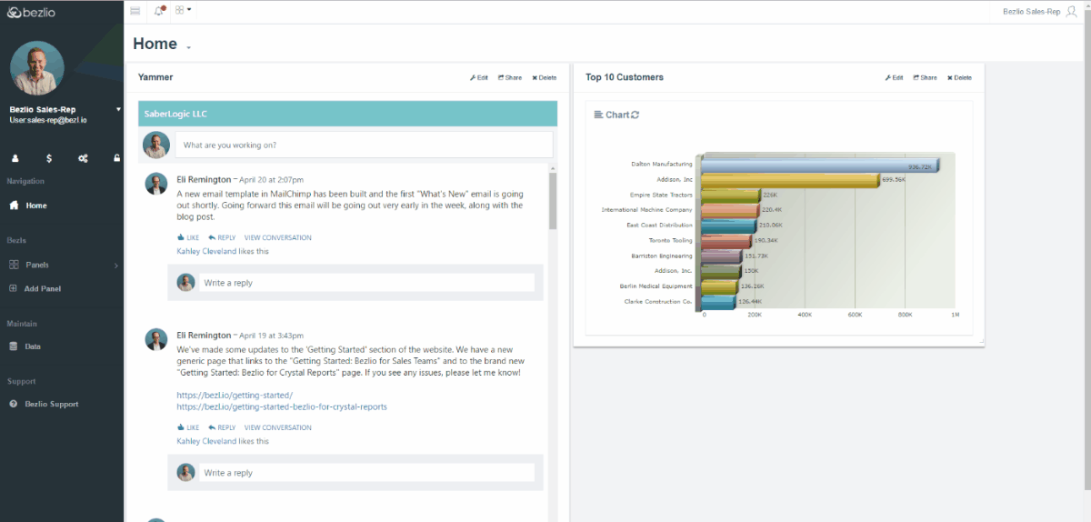The image size is (1091, 522).
Task: Open the user account icon at top right
Action: pyautogui.click(x=1071, y=11)
